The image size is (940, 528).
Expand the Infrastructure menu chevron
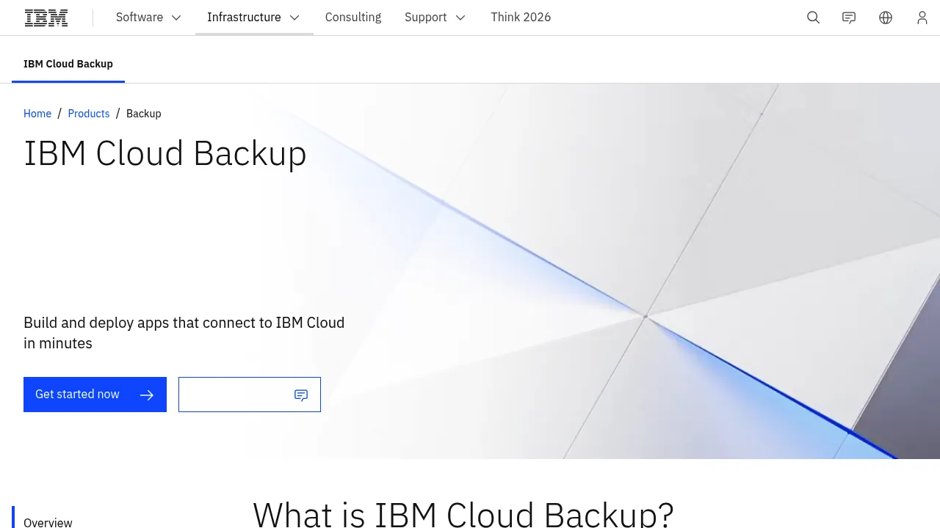pos(294,18)
